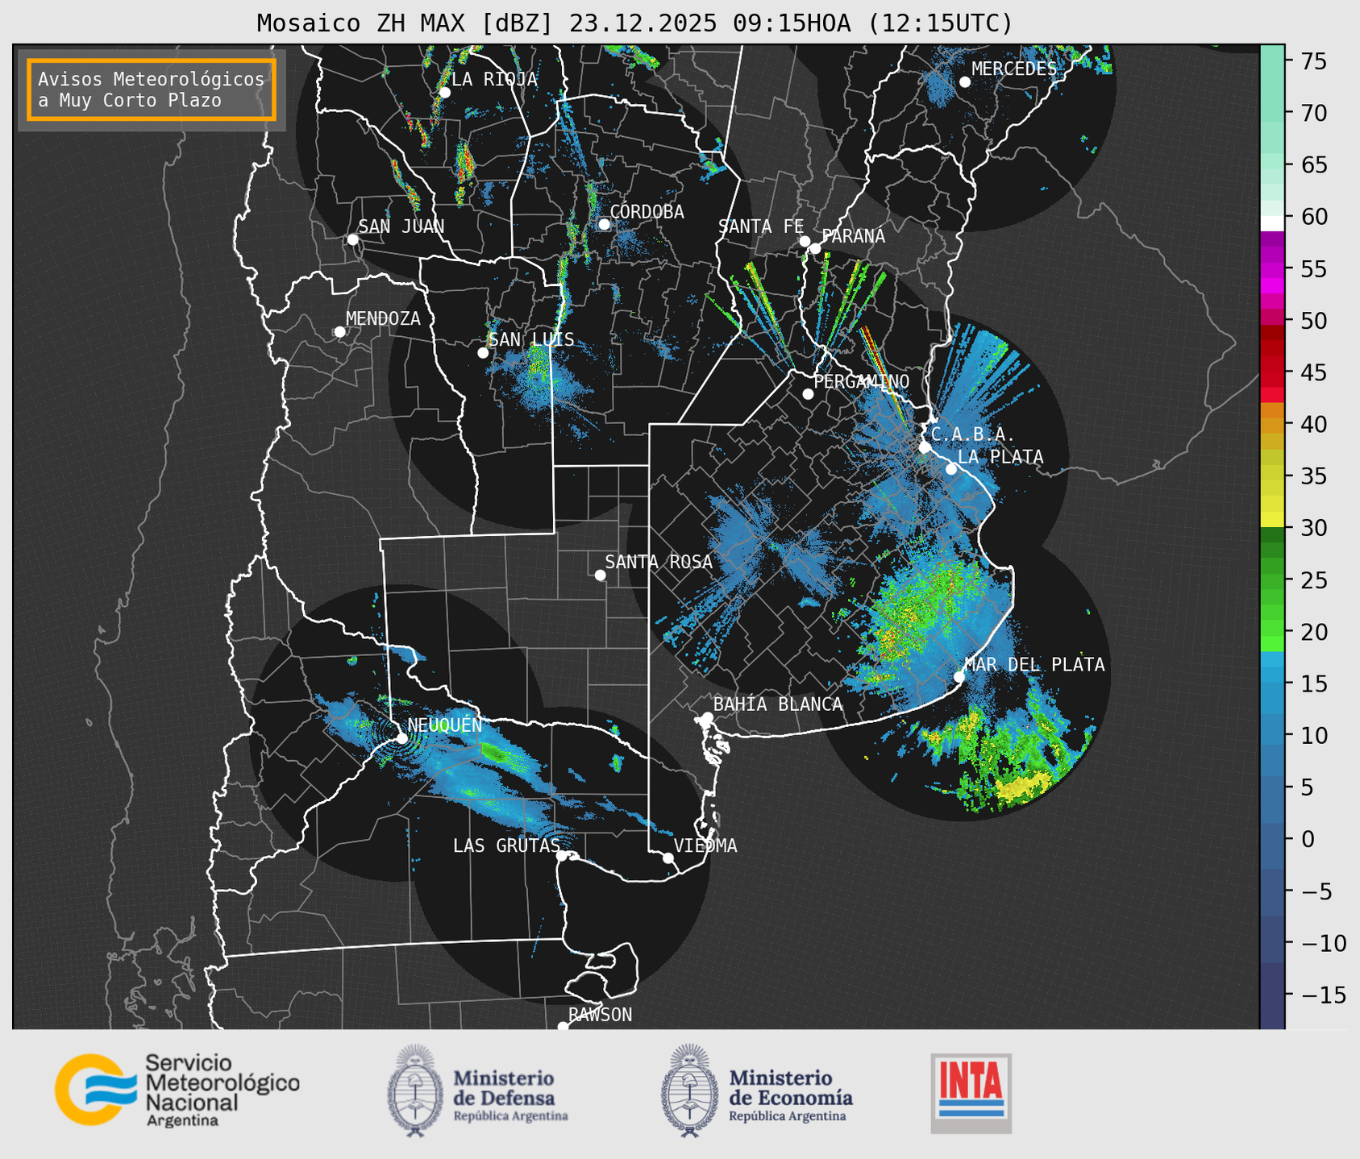Select the San Juan city marker dot
This screenshot has height=1159, width=1360.
click(x=352, y=239)
